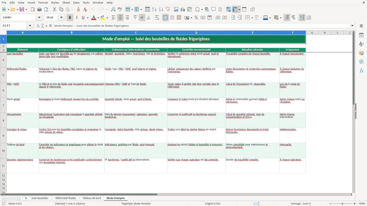Switch to Référentiel fluides sheet tab

tap(66, 198)
